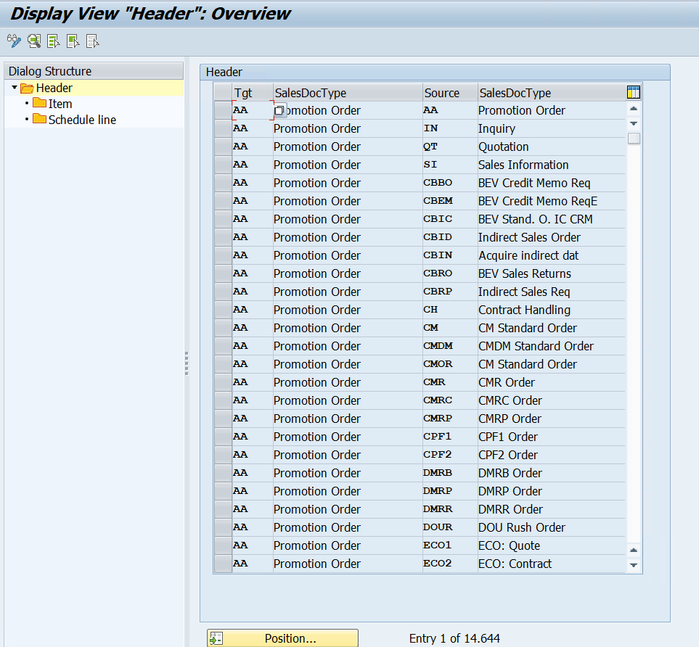Click the 'DMRP Order' cell
699x647 pixels.
click(551, 491)
